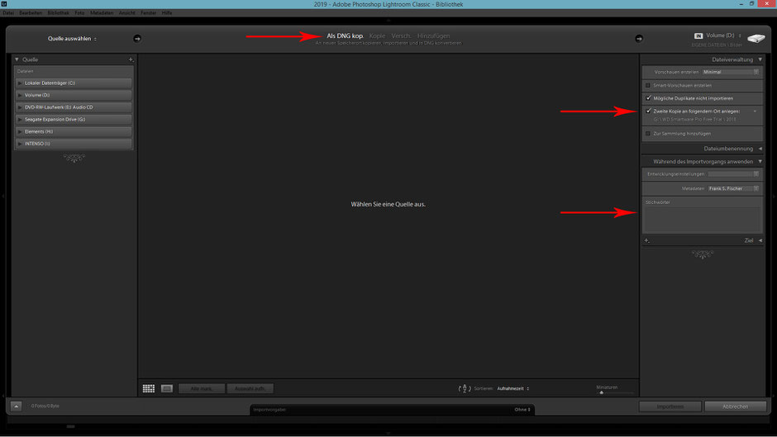Collapse the Dateiverwaltung panel
Viewport: 777px width, 437px height.
pyautogui.click(x=760, y=59)
